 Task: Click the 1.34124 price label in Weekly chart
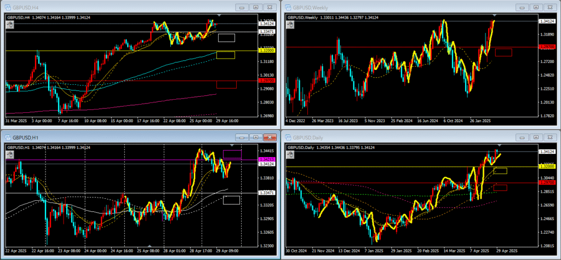coord(547,21)
